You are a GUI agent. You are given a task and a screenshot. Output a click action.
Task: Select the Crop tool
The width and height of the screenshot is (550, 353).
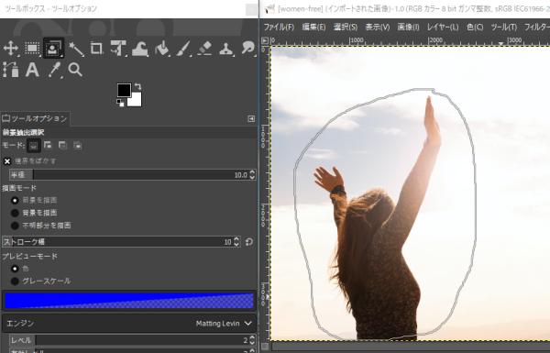96,49
